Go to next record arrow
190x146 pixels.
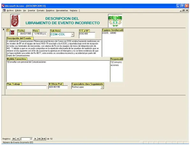click(x=35, y=139)
